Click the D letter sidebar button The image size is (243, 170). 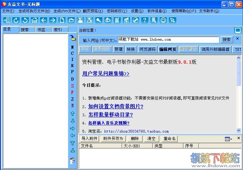(x=72, y=79)
